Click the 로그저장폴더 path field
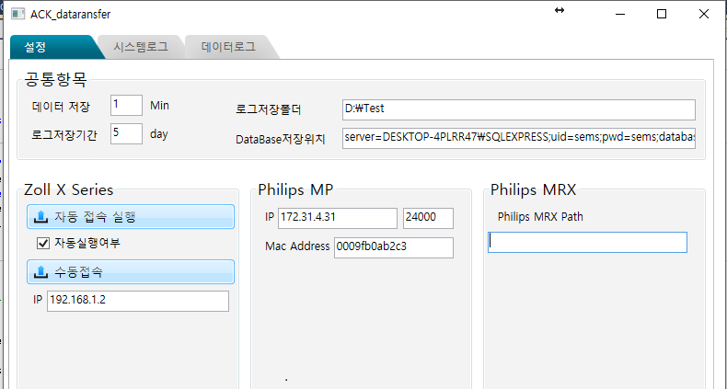Viewport: 727px width, 389px height. coord(519,109)
